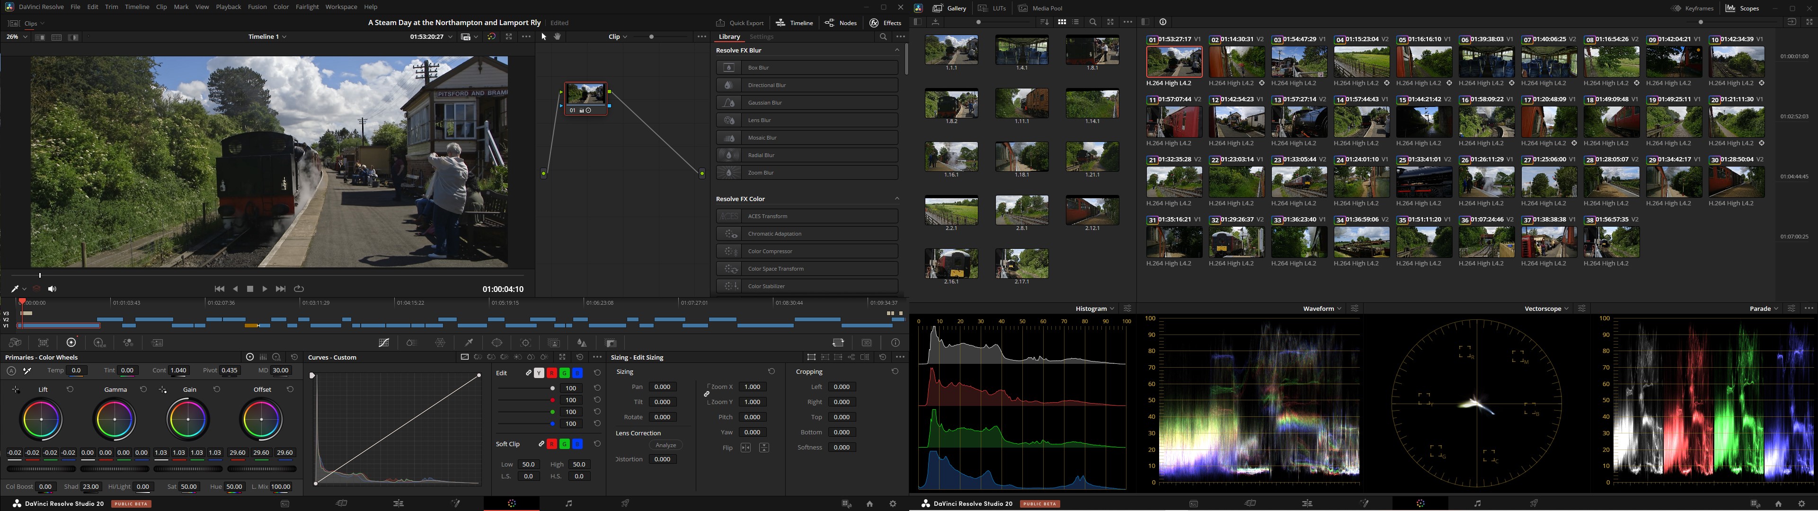Select the hand pan tool in node editor
The width and height of the screenshot is (1818, 511).
click(558, 37)
